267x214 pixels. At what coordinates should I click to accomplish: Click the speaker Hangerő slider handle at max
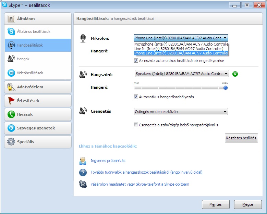pyautogui.click(x=226, y=88)
